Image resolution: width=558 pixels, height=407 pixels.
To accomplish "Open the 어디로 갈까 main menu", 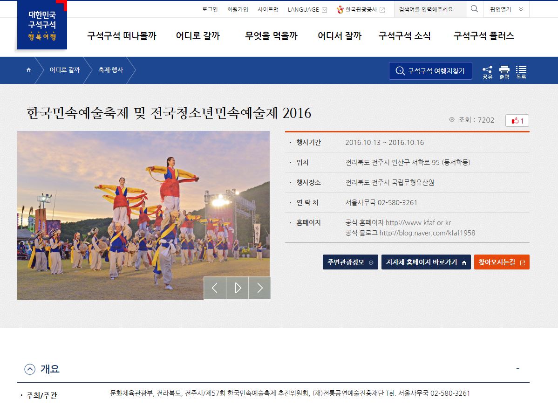I will pos(198,35).
